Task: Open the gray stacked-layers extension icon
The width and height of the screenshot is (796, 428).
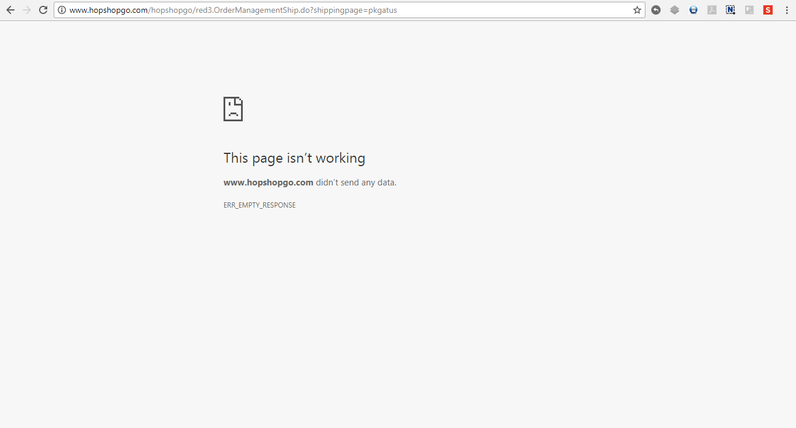Action: click(x=675, y=10)
